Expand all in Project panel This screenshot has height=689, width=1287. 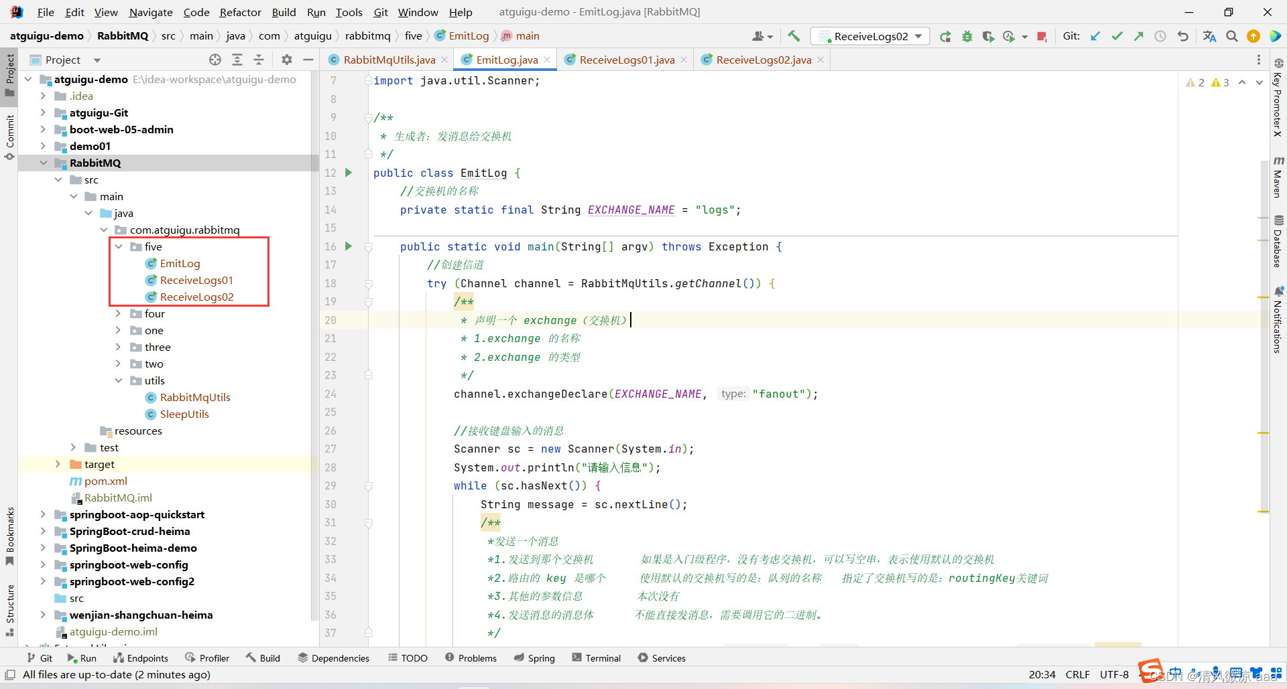[237, 60]
